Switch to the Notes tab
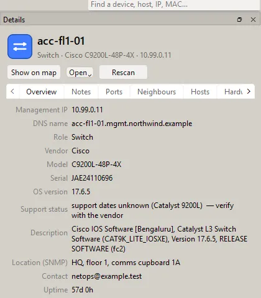261x298 pixels. point(81,91)
